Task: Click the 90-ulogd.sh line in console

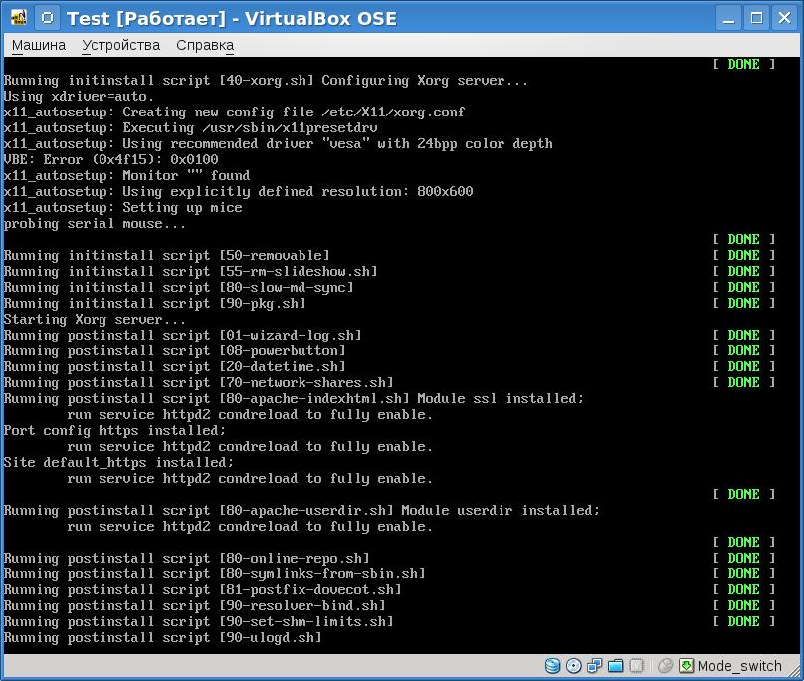Action: click(163, 637)
